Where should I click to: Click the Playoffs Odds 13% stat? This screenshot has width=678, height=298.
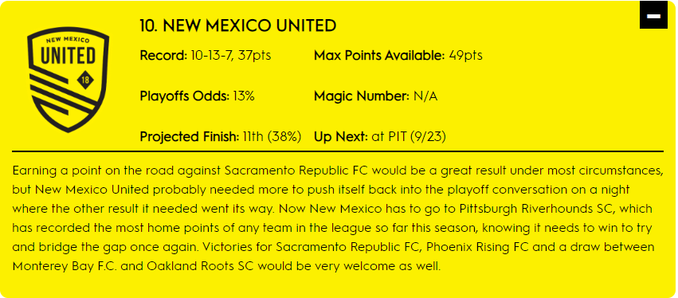click(x=197, y=96)
